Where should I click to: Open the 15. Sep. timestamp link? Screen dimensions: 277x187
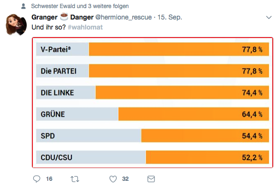(170, 17)
